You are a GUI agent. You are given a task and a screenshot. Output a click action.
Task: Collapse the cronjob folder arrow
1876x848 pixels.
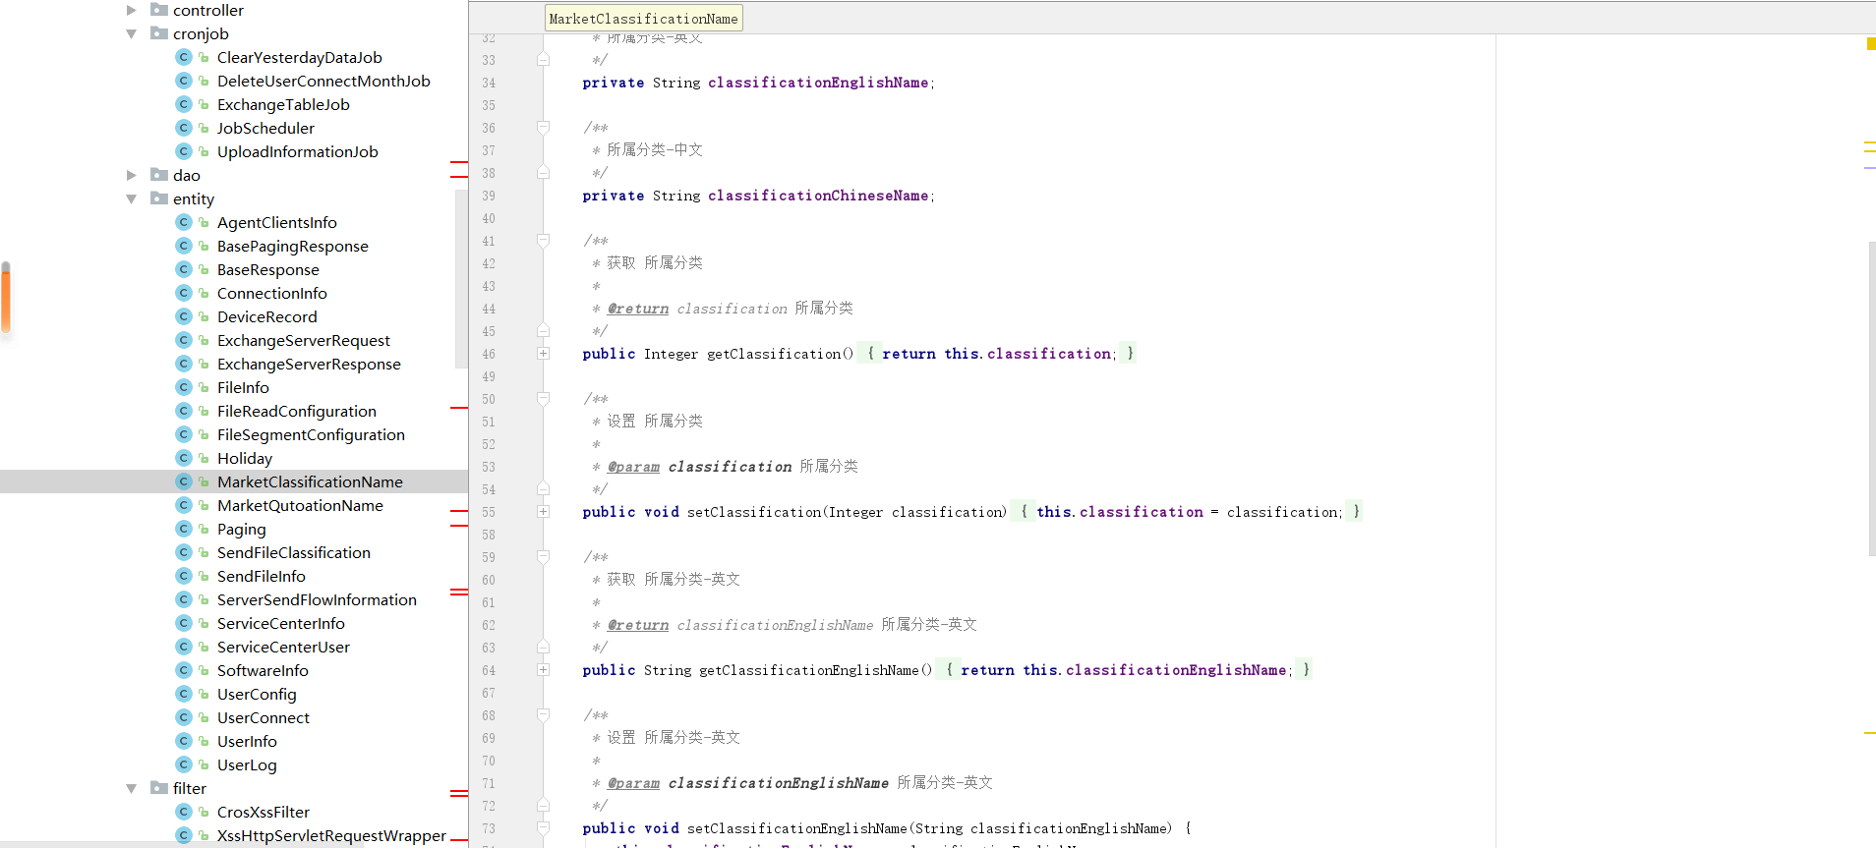tap(131, 33)
